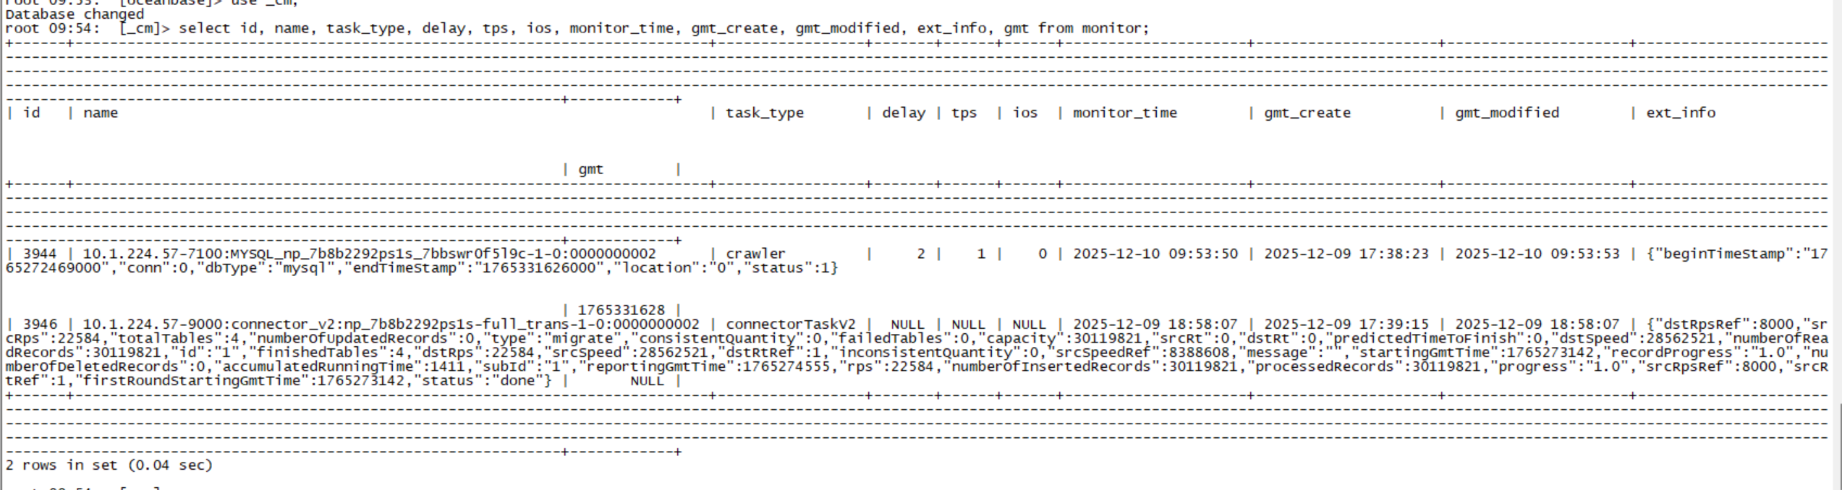Click the wrapped gmt column header
This screenshot has width=1842, height=490.
[x=590, y=169]
